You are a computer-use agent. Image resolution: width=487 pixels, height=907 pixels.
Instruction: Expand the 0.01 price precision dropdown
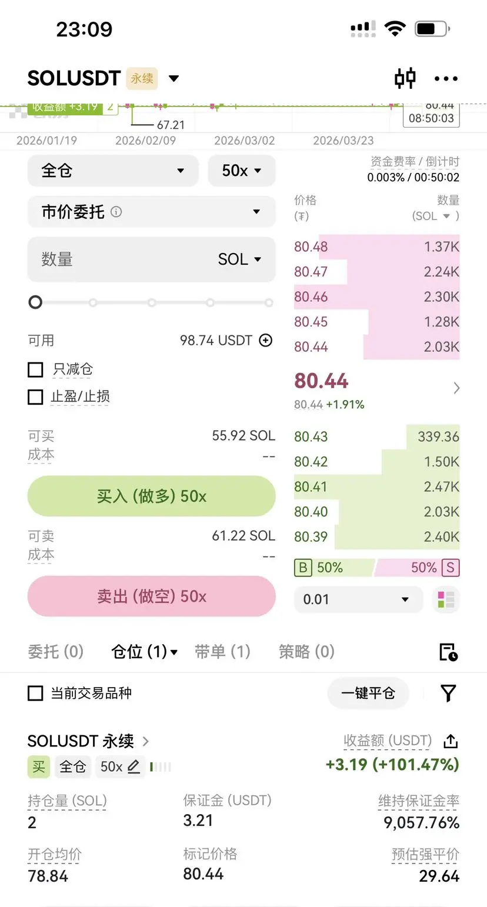point(358,599)
